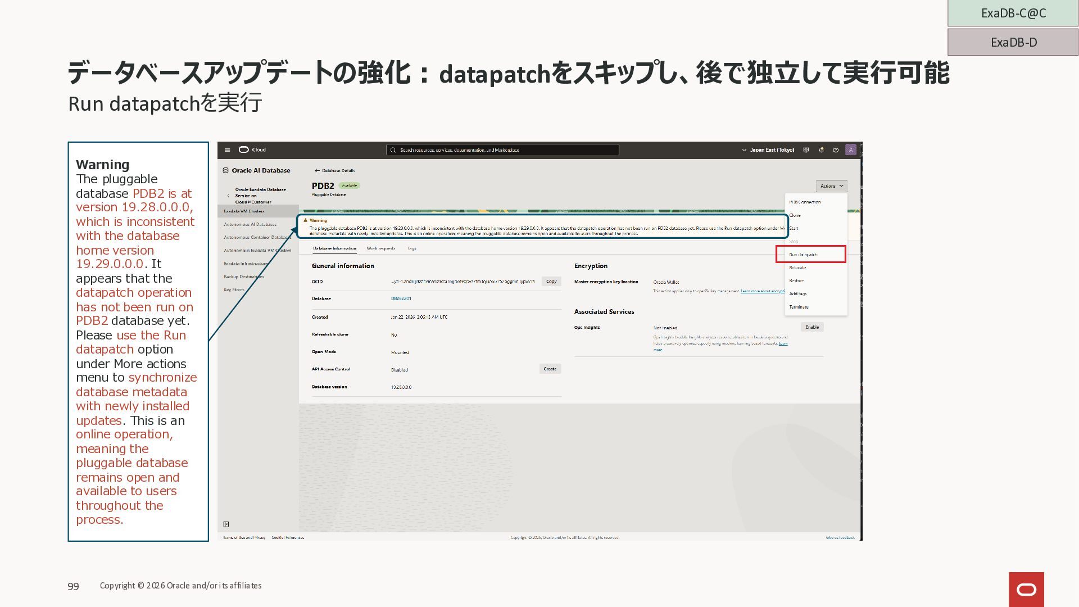This screenshot has width=1079, height=607.
Task: Switch to the Work requests tab
Action: tap(380, 248)
